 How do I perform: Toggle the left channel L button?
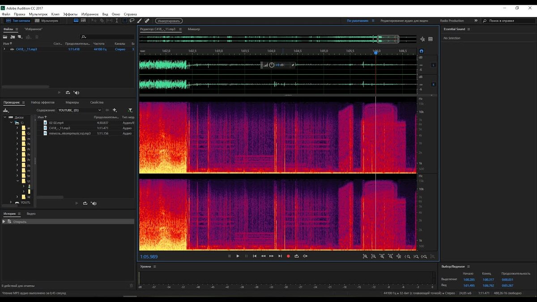click(x=433, y=65)
